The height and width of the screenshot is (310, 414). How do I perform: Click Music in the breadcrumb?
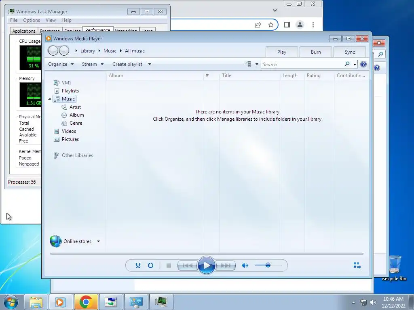pyautogui.click(x=110, y=51)
